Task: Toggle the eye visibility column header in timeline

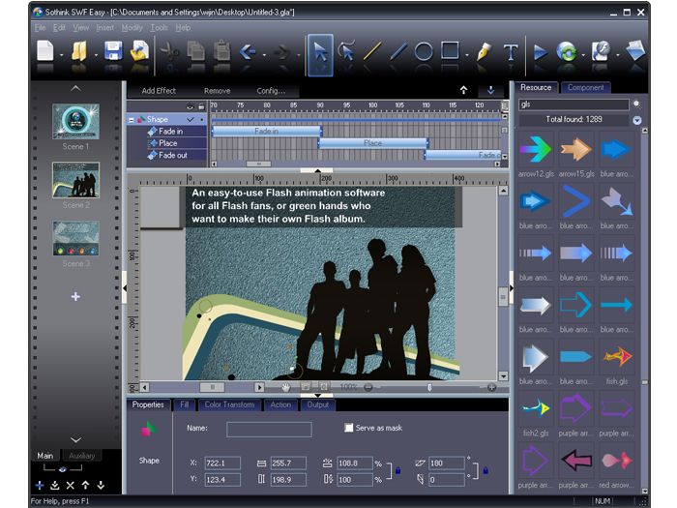Action: [x=190, y=106]
